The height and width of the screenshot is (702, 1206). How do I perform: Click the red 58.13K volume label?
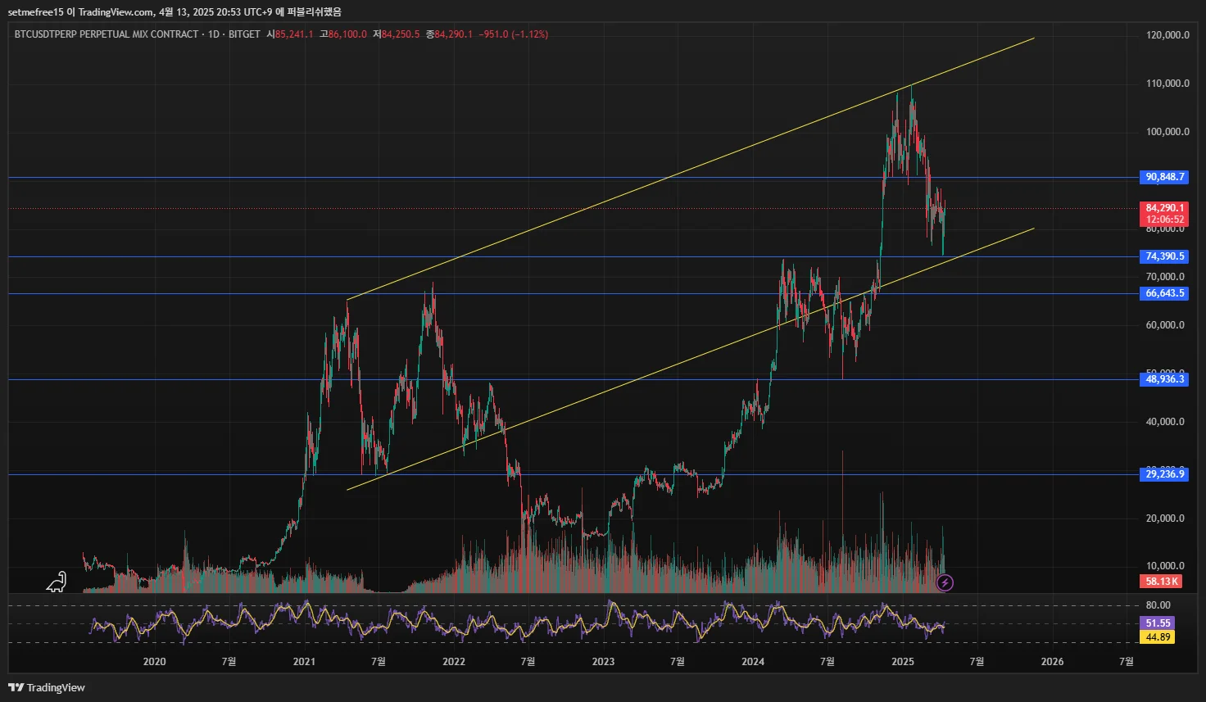point(1161,582)
